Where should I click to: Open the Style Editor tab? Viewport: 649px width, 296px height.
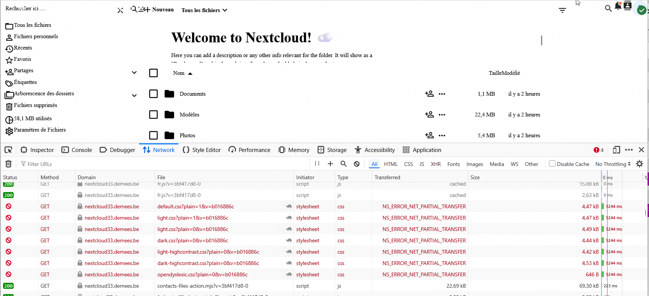202,150
